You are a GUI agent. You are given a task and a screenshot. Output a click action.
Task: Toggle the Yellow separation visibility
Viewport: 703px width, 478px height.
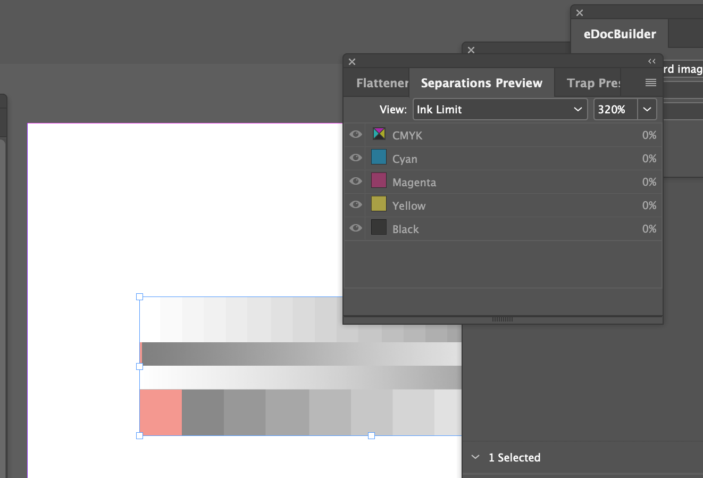point(355,204)
